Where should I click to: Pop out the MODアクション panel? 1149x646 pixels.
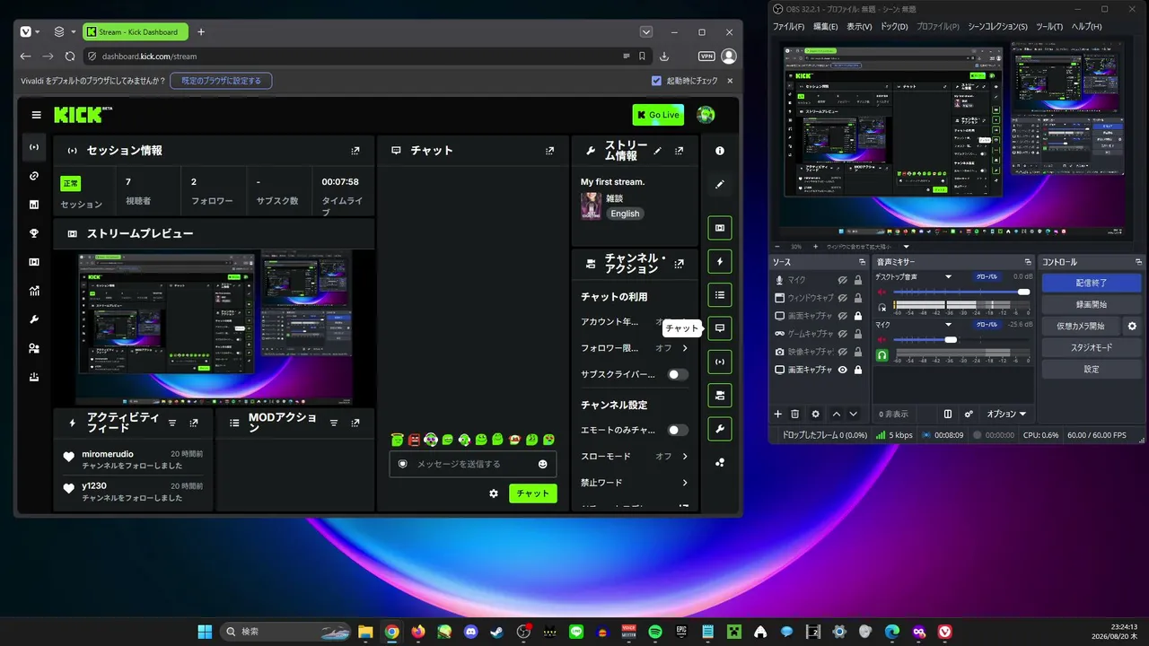355,423
